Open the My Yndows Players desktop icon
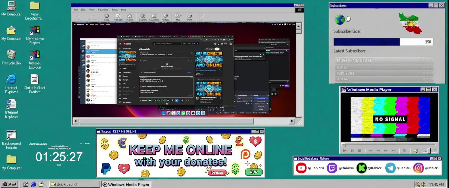This screenshot has height=188, width=449. (x=35, y=35)
